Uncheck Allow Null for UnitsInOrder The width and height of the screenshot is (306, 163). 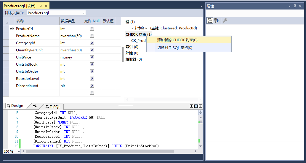tap(92, 72)
